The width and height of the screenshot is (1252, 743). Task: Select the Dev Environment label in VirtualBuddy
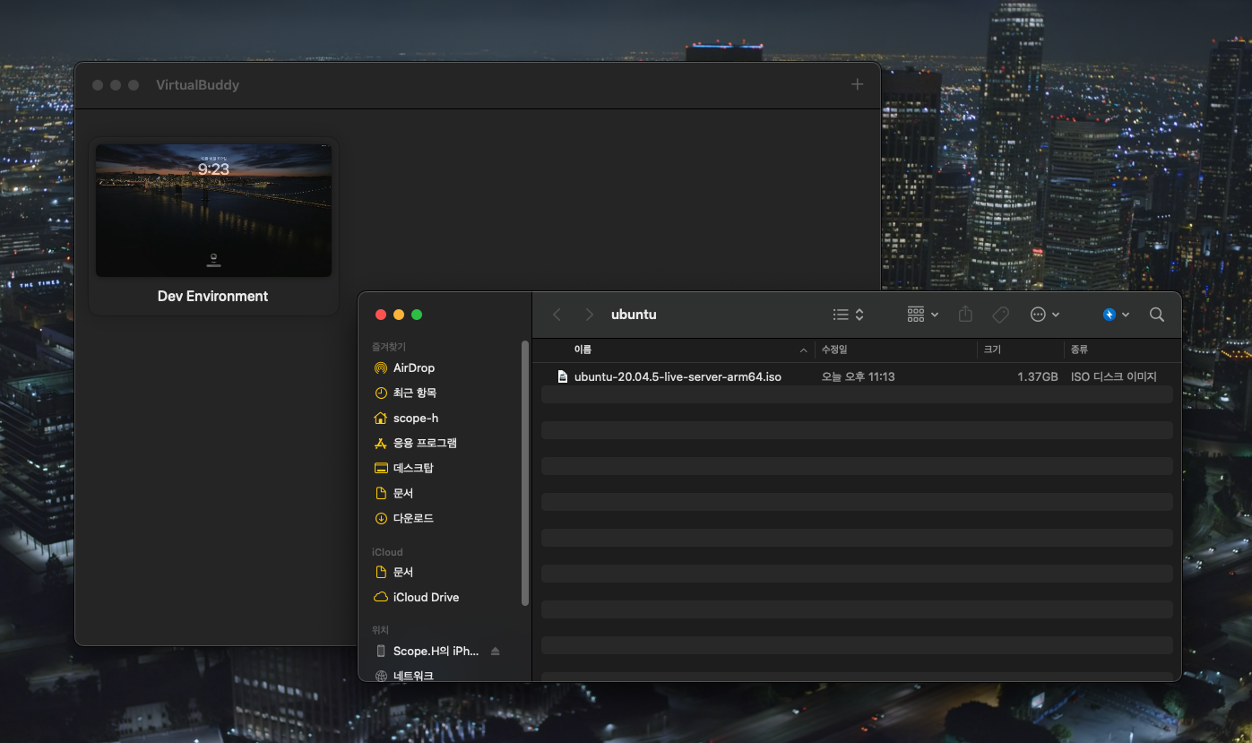(x=213, y=296)
